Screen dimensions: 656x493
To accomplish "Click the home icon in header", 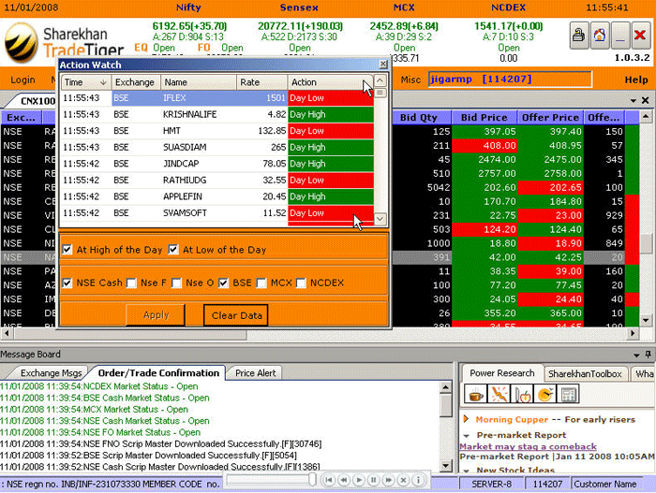I will click(x=600, y=36).
